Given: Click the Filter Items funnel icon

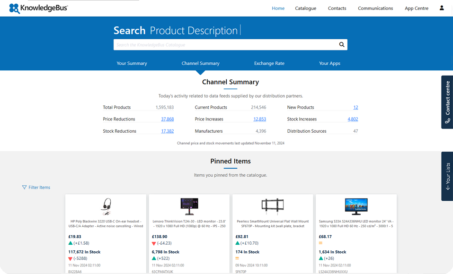Looking at the screenshot, I should click(24, 188).
